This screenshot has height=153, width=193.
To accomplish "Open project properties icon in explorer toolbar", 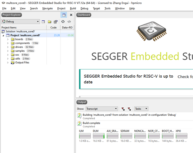I will pyautogui.click(x=55, y=22).
